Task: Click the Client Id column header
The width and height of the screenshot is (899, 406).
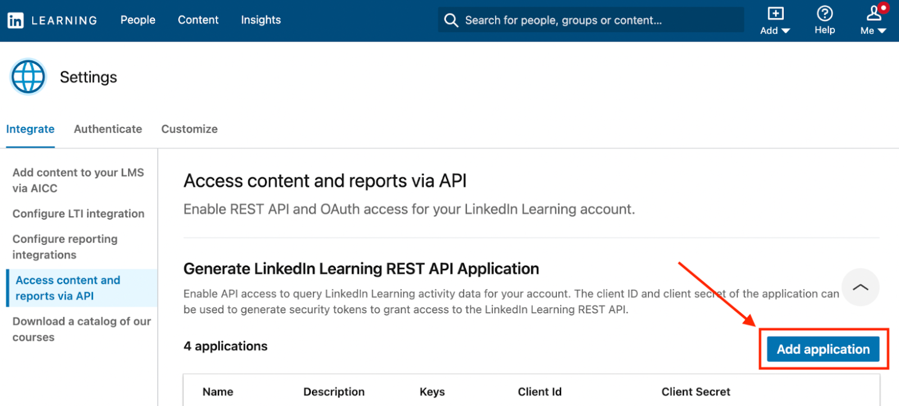Action: pos(539,392)
